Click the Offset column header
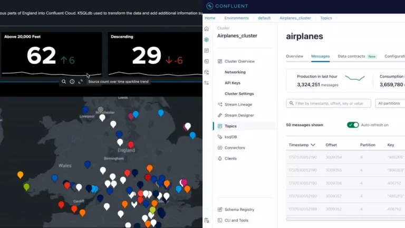 (x=331, y=145)
